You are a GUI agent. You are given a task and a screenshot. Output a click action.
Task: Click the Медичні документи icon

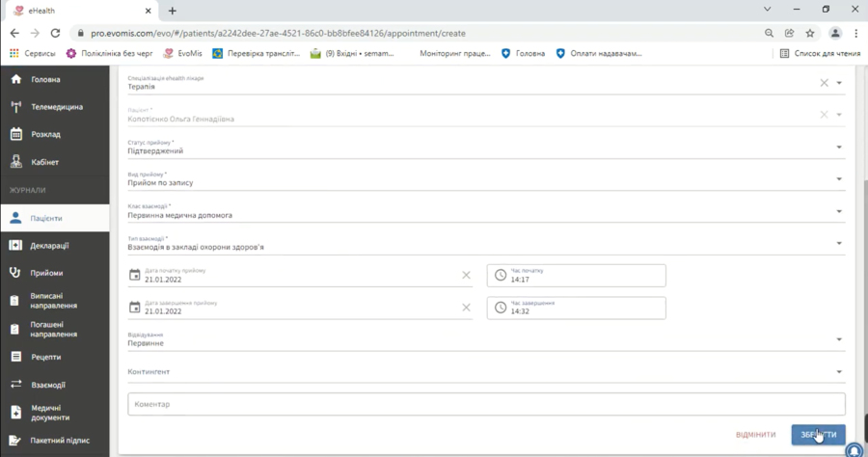tap(15, 413)
